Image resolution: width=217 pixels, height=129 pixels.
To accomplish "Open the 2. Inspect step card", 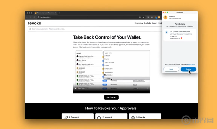I will coord(111,116).
